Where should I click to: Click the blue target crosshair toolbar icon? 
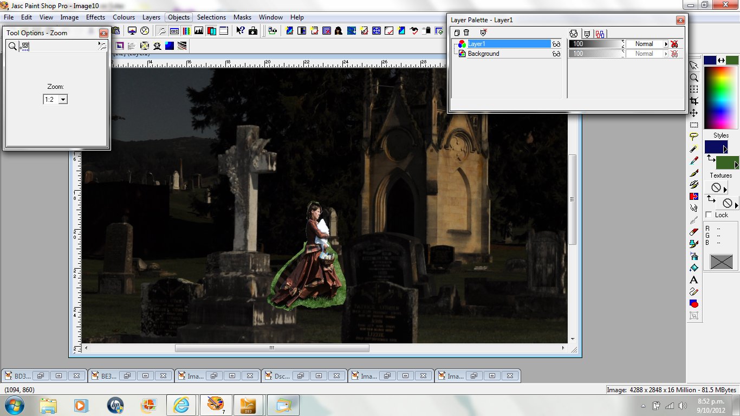point(377,31)
